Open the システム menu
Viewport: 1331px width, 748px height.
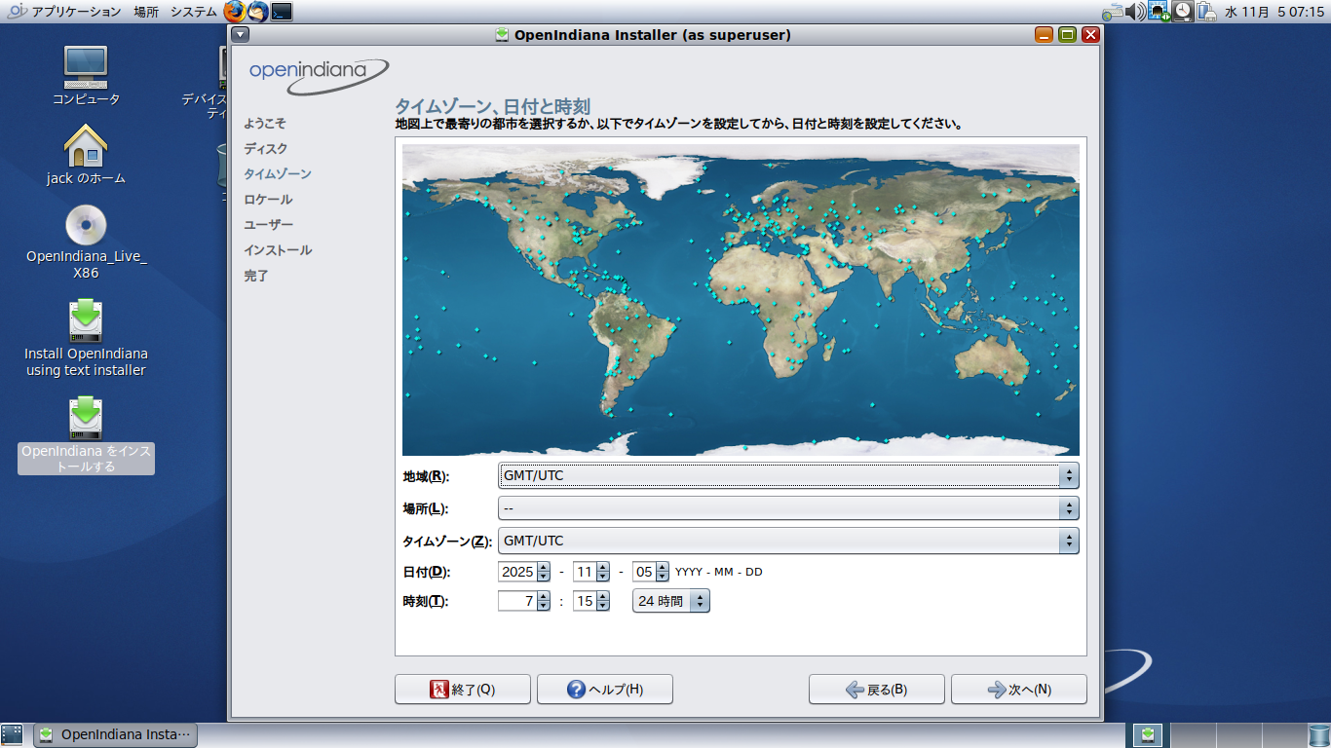click(x=193, y=12)
